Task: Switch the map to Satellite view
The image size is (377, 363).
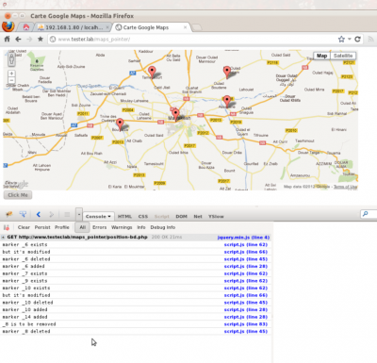Action: point(343,56)
